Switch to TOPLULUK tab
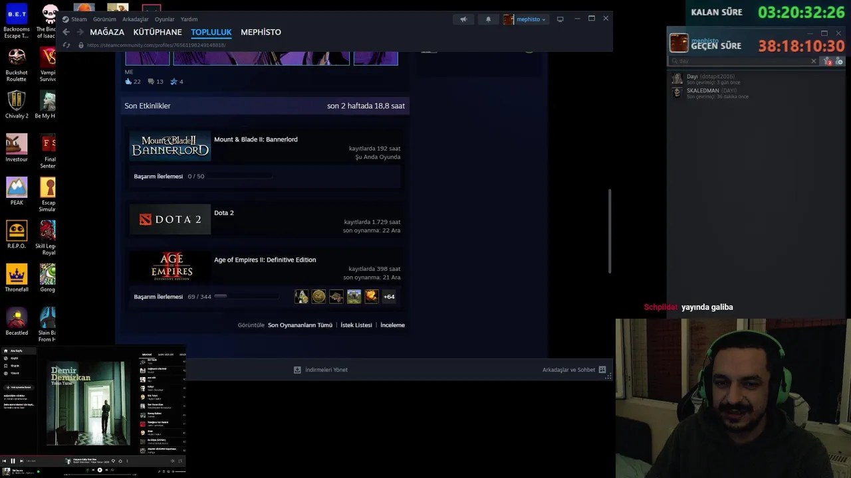Viewport: 851px width, 478px height. click(x=211, y=32)
